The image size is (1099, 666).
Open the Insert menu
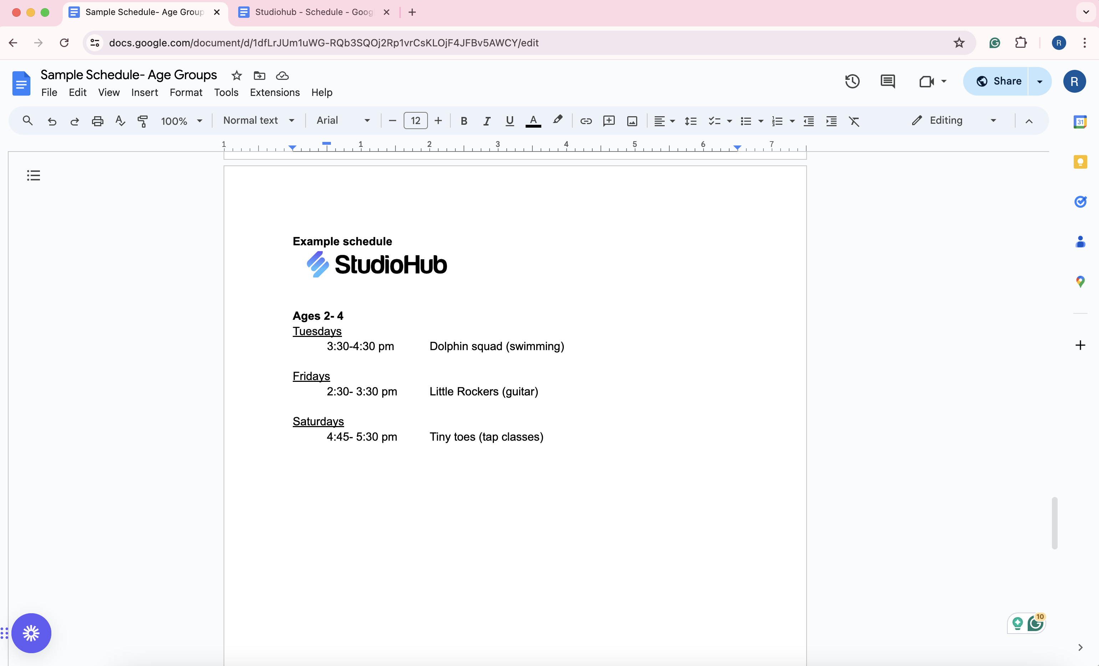[x=144, y=92]
